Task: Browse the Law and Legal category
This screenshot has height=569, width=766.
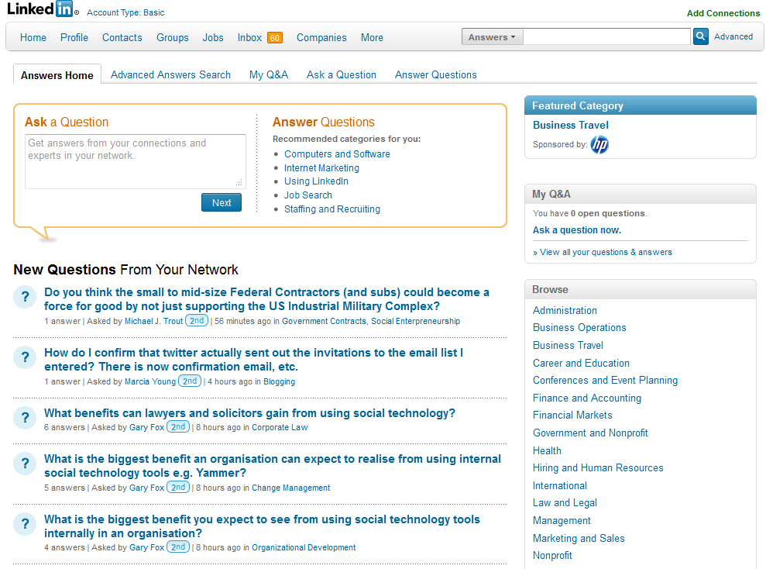Action: [x=565, y=502]
